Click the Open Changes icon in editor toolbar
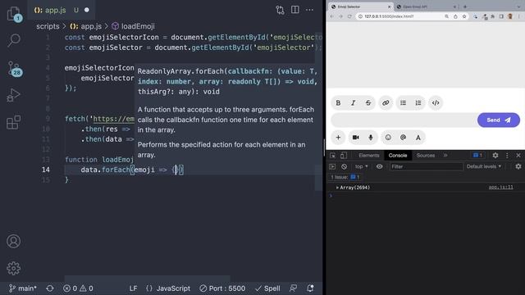The image size is (525, 295). point(280,10)
